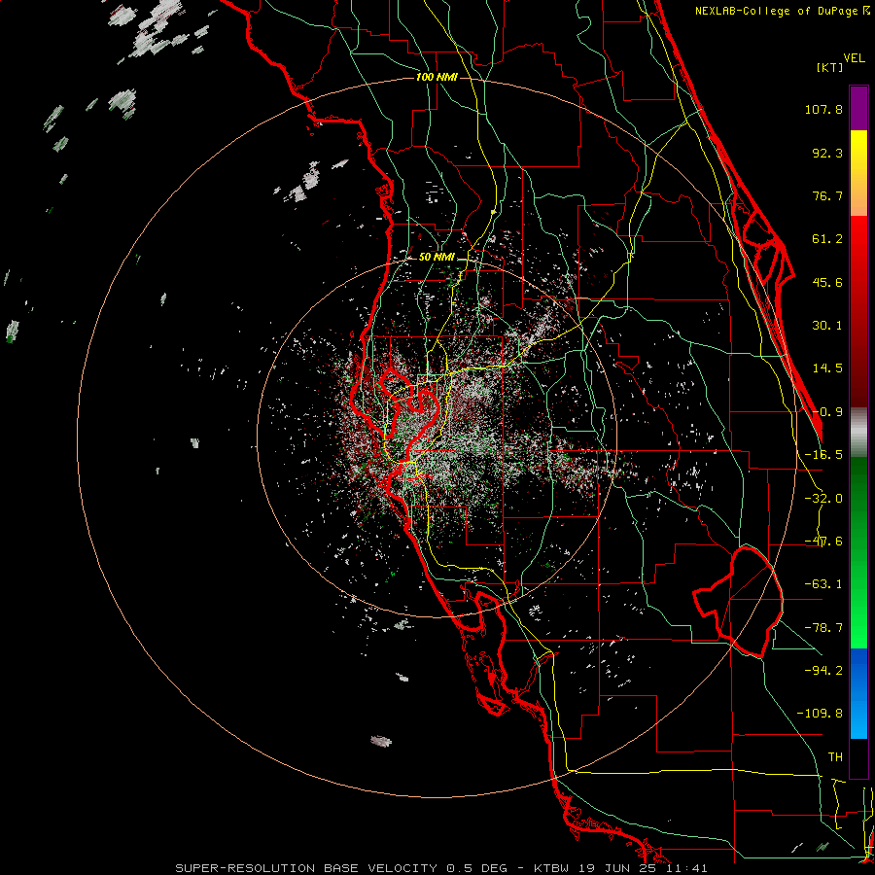Click the 100 NMI range ring label
Image resolution: width=875 pixels, height=875 pixels.
click(x=437, y=77)
